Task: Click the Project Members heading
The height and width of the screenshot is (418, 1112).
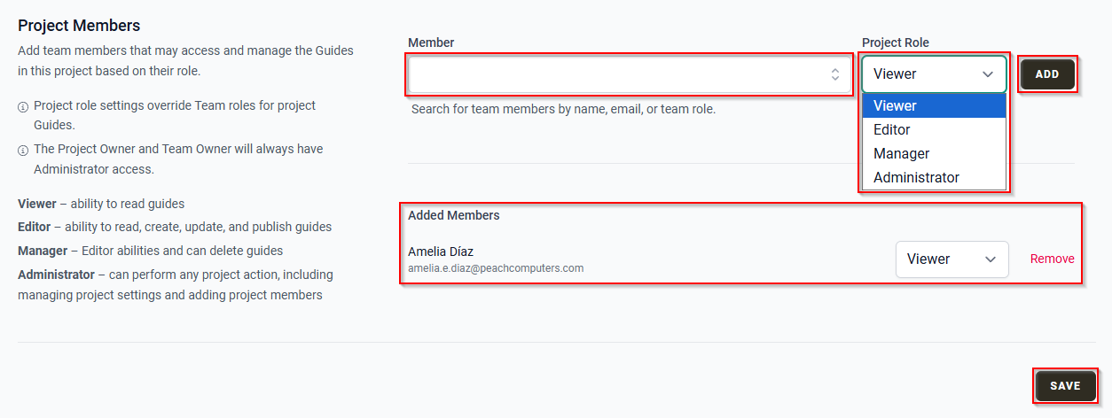Action: coord(79,26)
